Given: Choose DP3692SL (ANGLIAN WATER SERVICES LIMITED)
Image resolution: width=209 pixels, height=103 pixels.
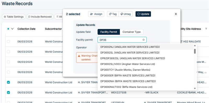Looking at the screenshot, I should (x=146, y=53).
